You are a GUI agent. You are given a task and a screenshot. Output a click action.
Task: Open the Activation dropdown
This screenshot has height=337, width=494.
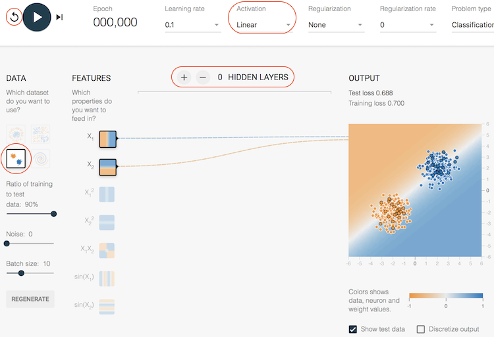[x=263, y=25]
